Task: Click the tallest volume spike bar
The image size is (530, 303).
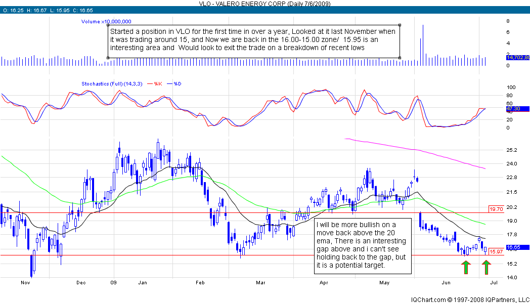Action: pyautogui.click(x=423, y=46)
